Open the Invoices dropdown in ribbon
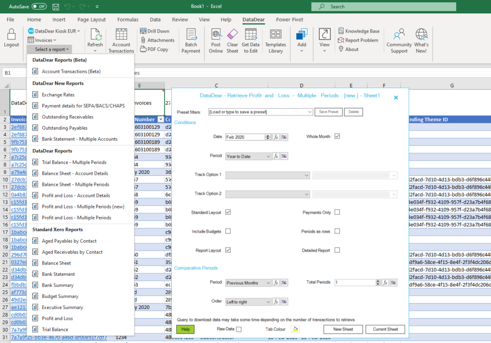The image size is (491, 343). coord(42,40)
